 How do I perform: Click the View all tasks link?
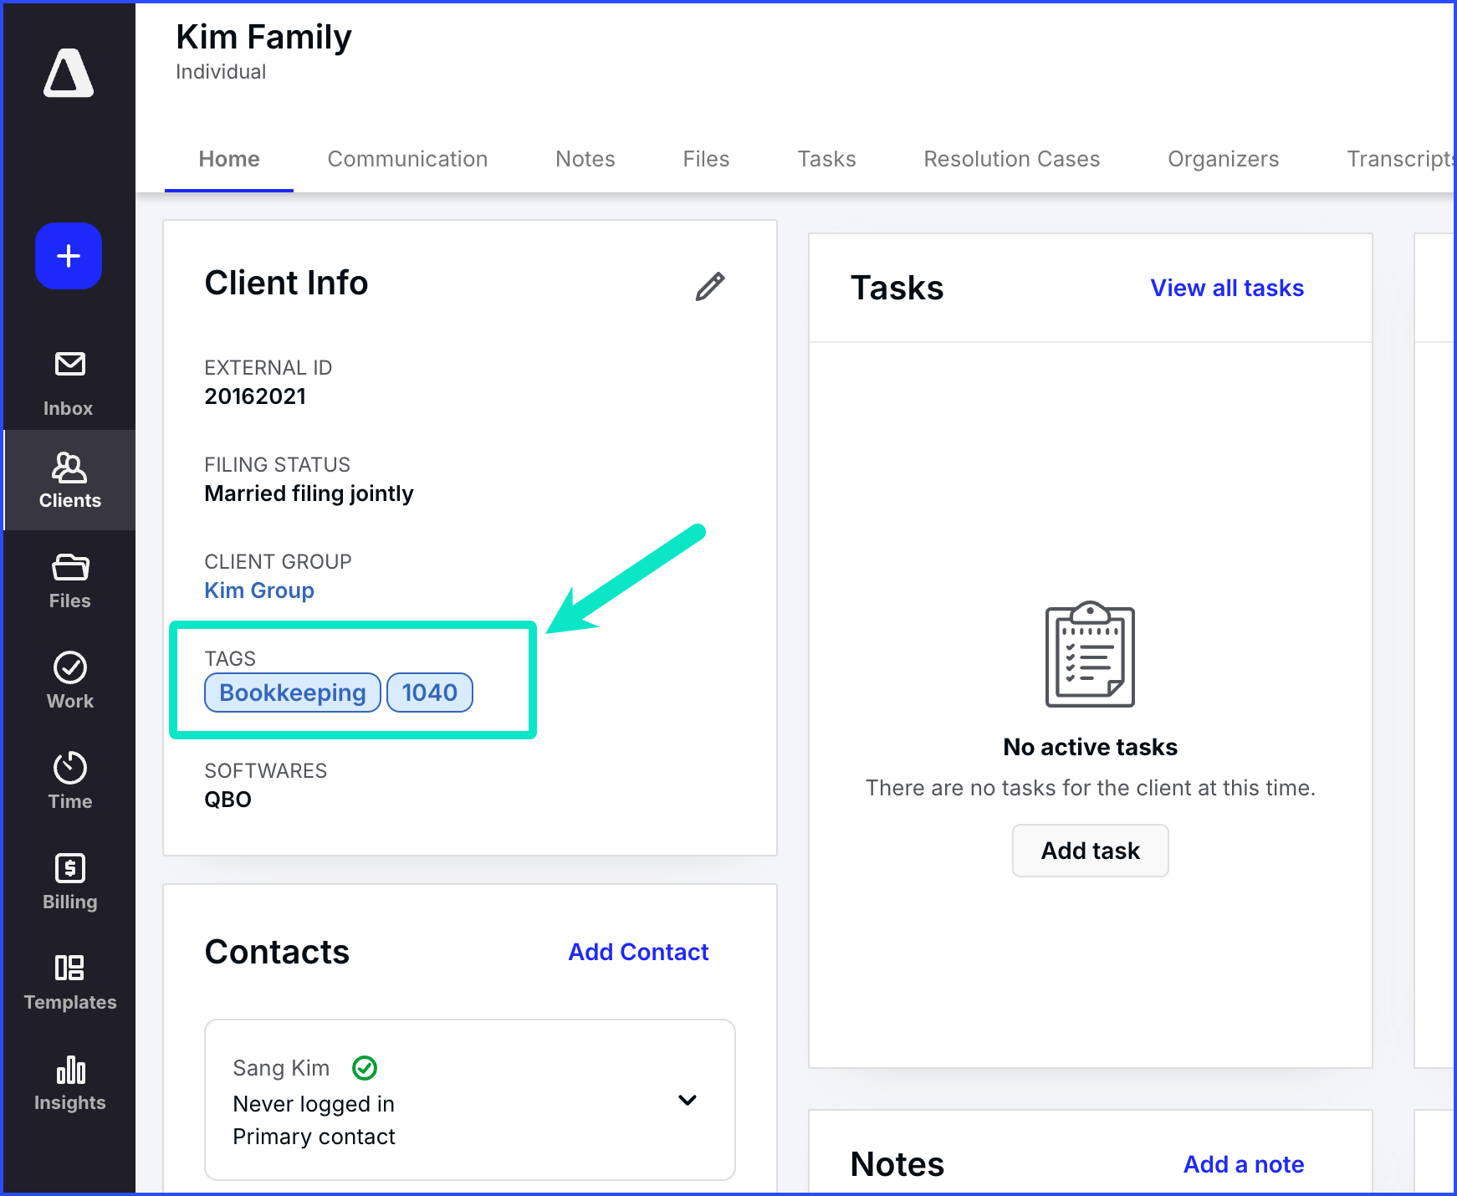point(1226,288)
